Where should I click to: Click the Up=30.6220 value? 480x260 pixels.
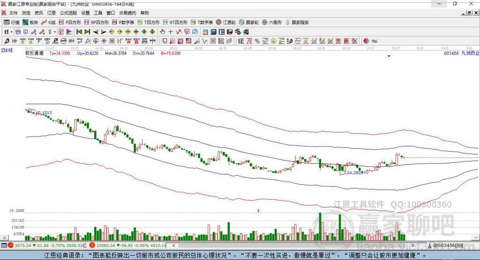point(88,53)
